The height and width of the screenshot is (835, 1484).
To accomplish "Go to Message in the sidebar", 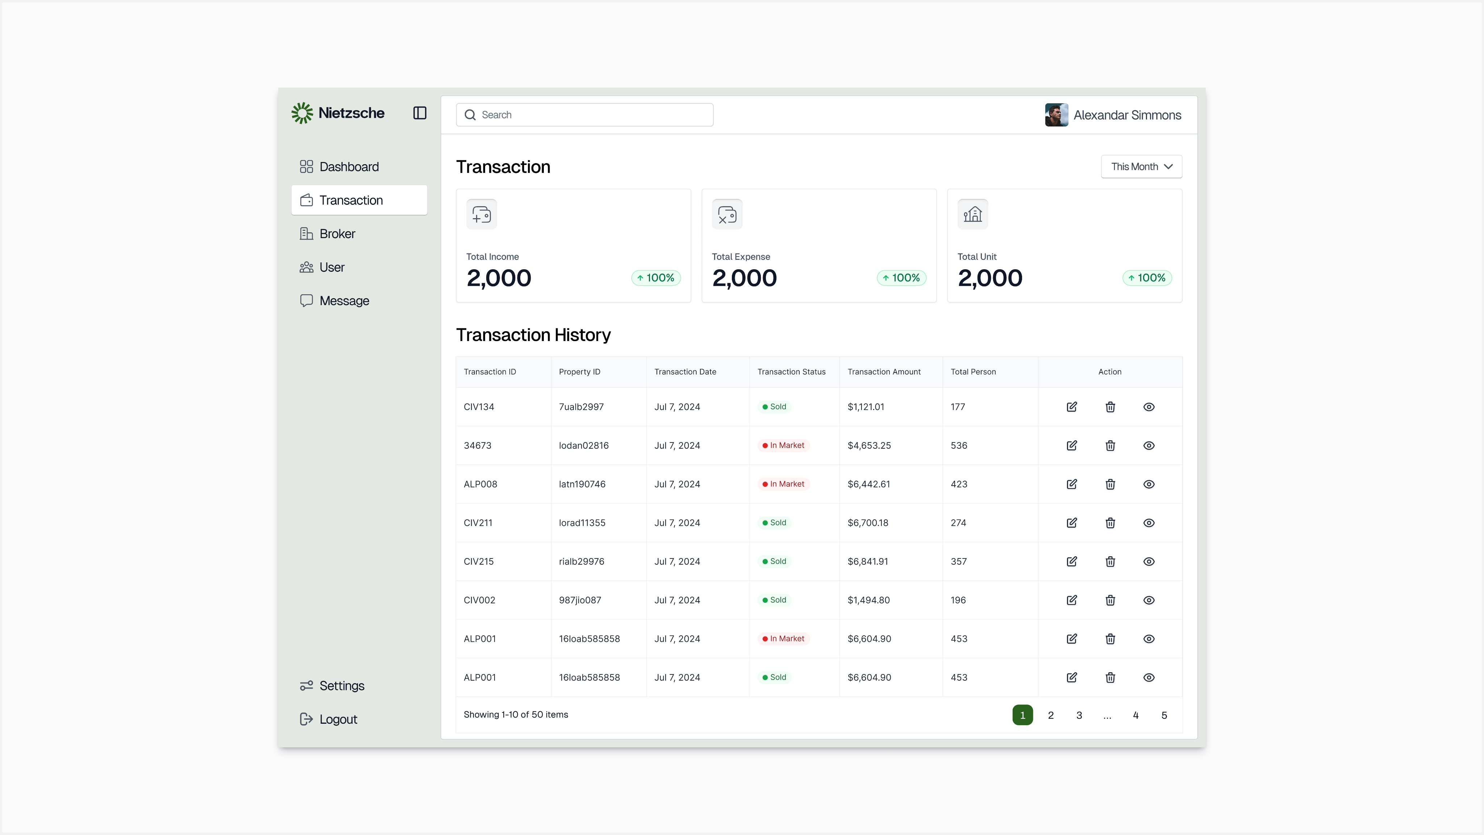I will pos(344,301).
